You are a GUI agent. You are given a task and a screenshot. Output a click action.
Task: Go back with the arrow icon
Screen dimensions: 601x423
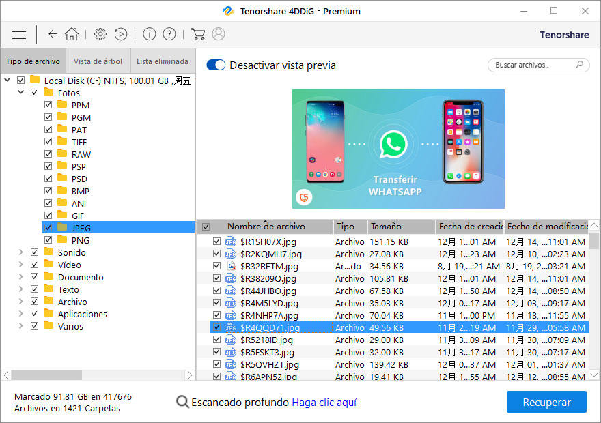(52, 34)
